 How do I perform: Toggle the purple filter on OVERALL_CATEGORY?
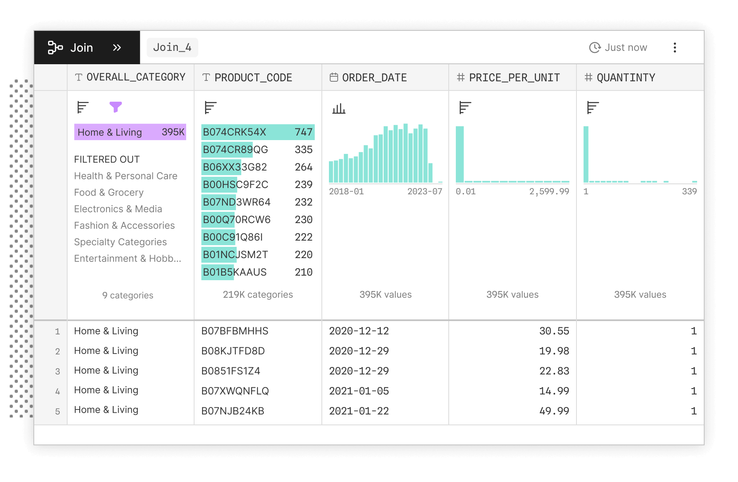tap(116, 107)
